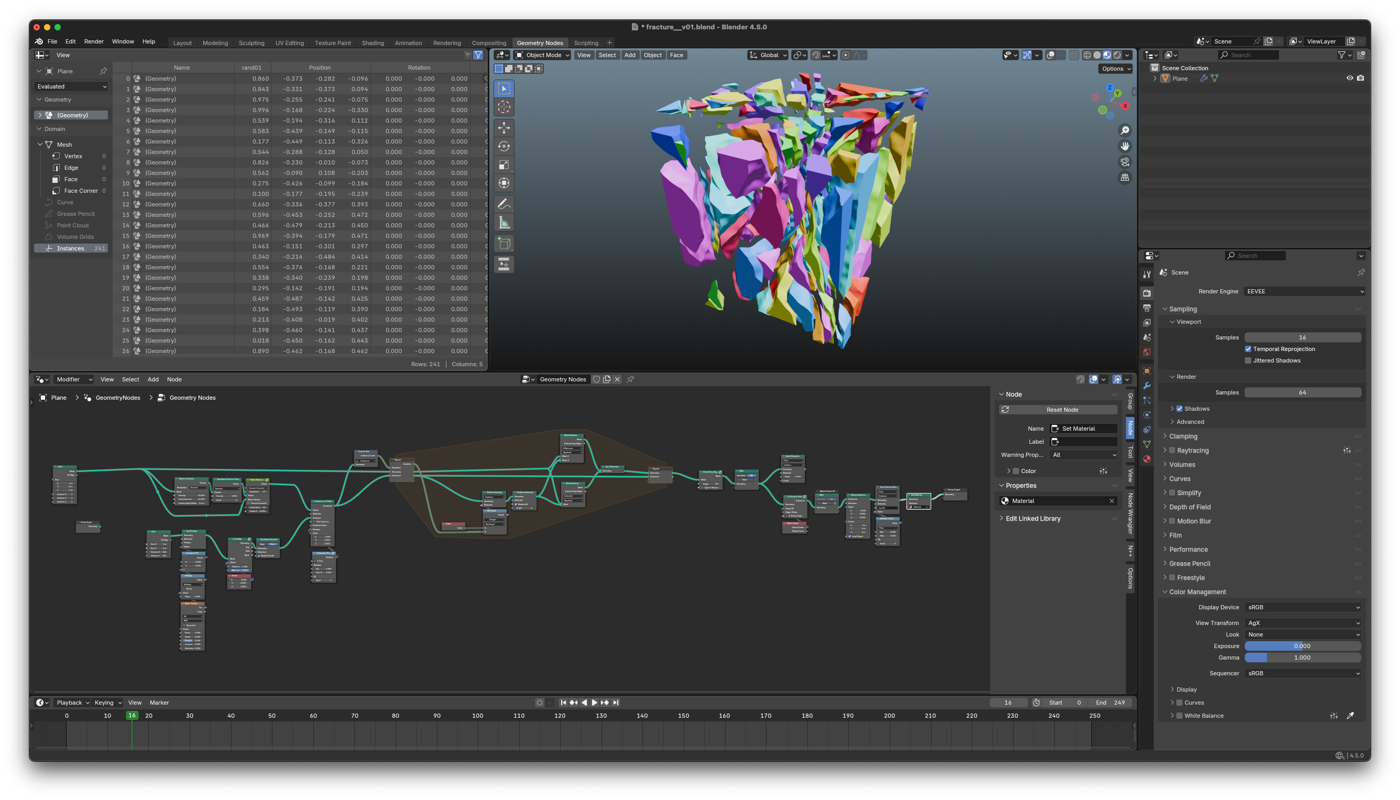
Task: Adjust the Gamma slider
Action: (x=1302, y=657)
